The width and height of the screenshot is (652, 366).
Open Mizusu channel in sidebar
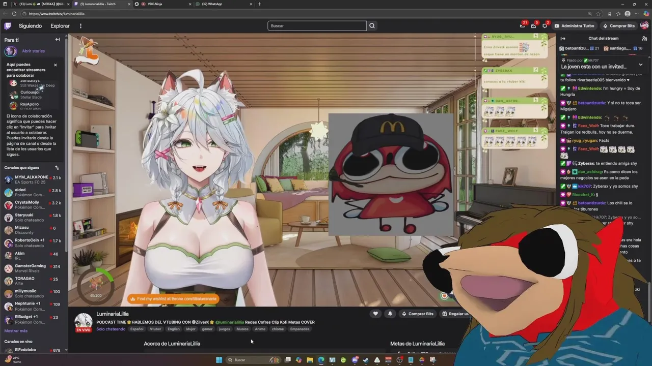point(33,230)
